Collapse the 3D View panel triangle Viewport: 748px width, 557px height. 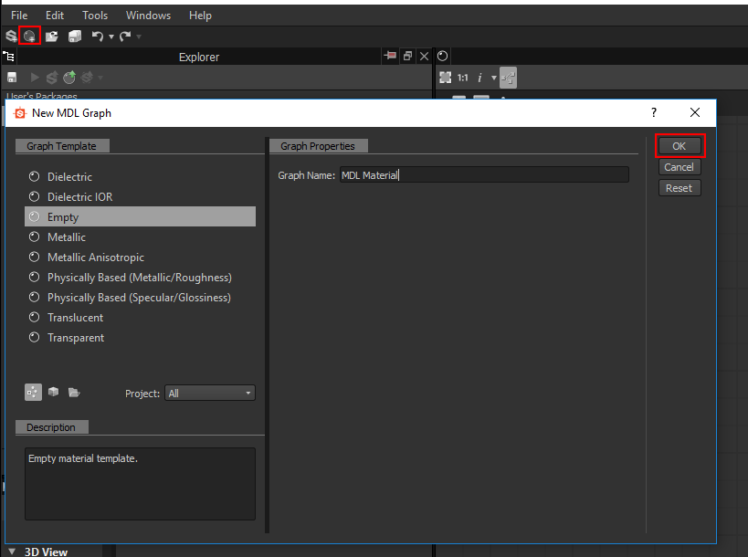point(11,552)
